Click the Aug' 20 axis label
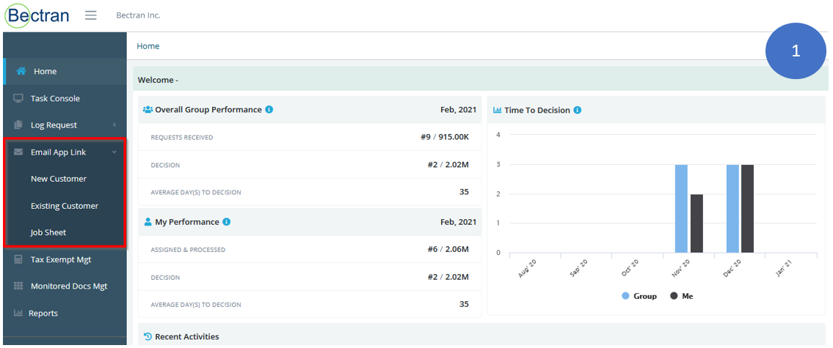The height and width of the screenshot is (348, 833). [x=528, y=268]
